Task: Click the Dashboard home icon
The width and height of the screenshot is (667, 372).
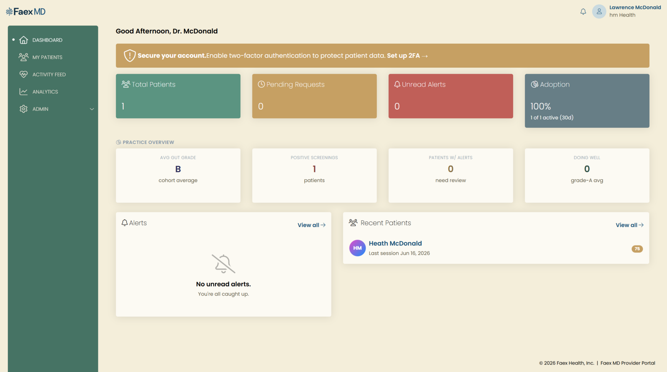Action: [24, 40]
